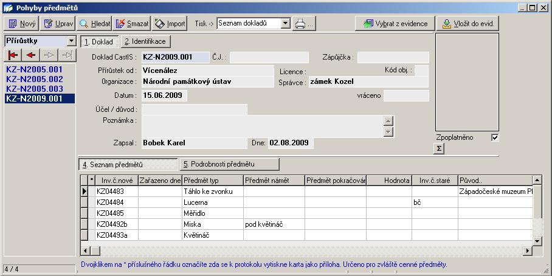The image size is (552, 276).
Task: Click the Uprav edit button
Action: (x=58, y=24)
